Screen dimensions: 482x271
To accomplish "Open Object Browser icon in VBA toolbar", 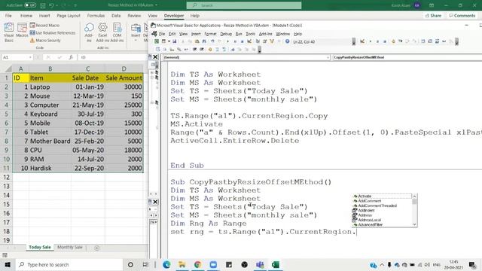I will 272,41.
